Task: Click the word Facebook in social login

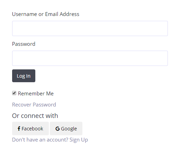Action: tap(33, 129)
